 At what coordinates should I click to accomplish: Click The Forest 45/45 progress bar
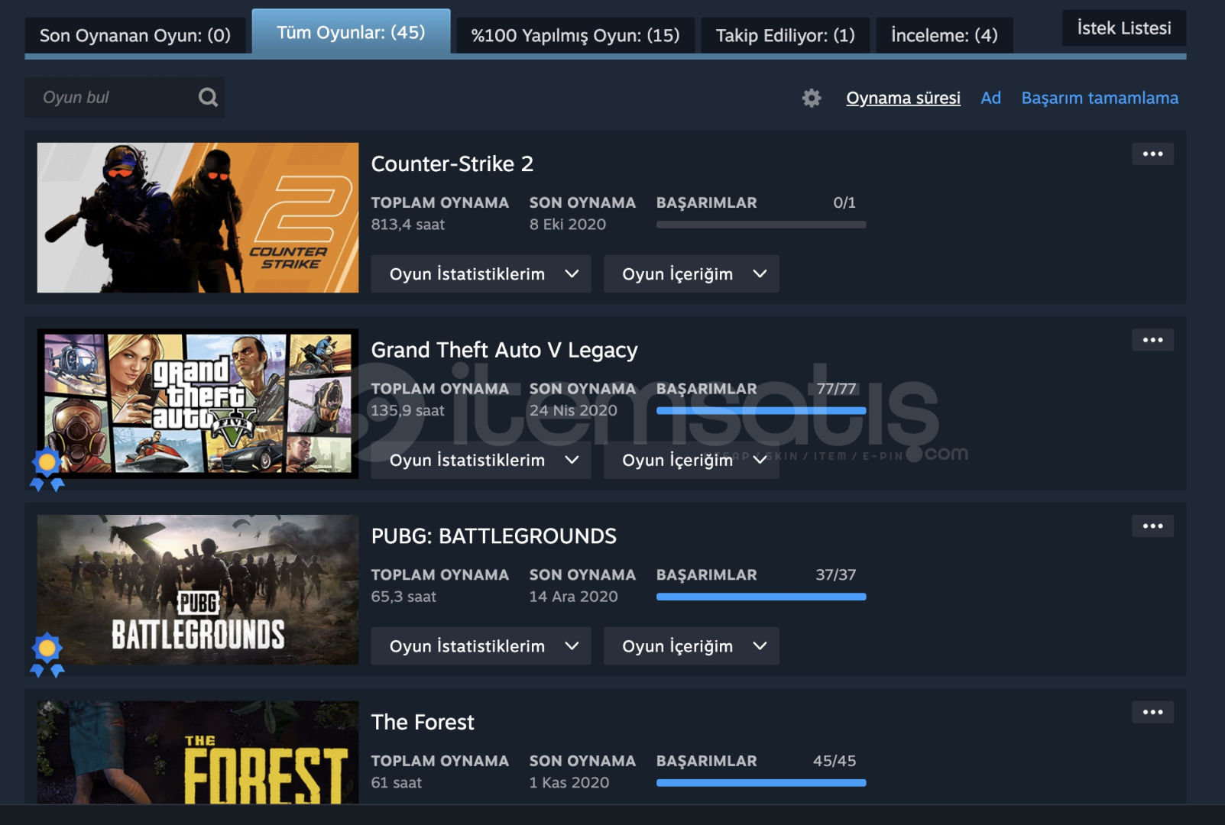pyautogui.click(x=761, y=783)
